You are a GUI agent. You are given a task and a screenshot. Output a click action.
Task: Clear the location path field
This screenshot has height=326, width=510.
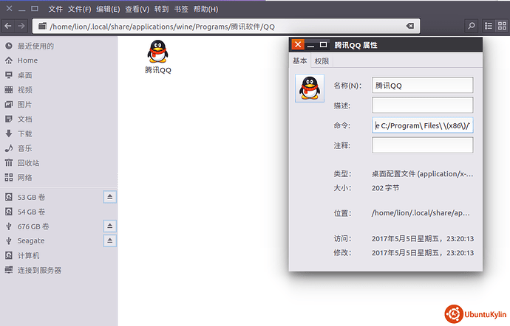tap(410, 26)
